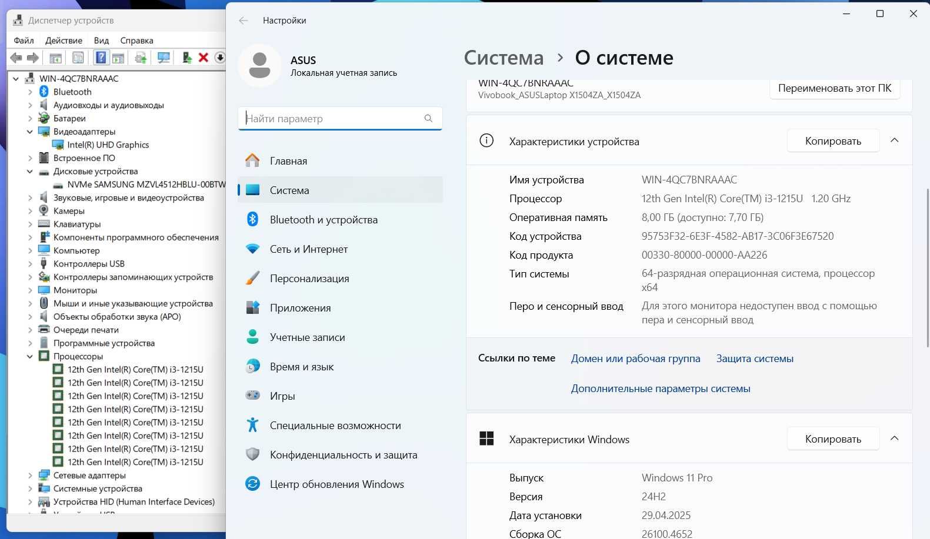
Task: Click the blue Help question-mark toolbar icon
Action: [101, 58]
